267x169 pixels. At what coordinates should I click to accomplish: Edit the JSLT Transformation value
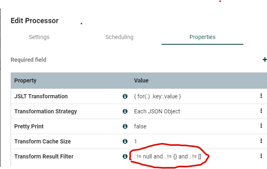click(157, 96)
